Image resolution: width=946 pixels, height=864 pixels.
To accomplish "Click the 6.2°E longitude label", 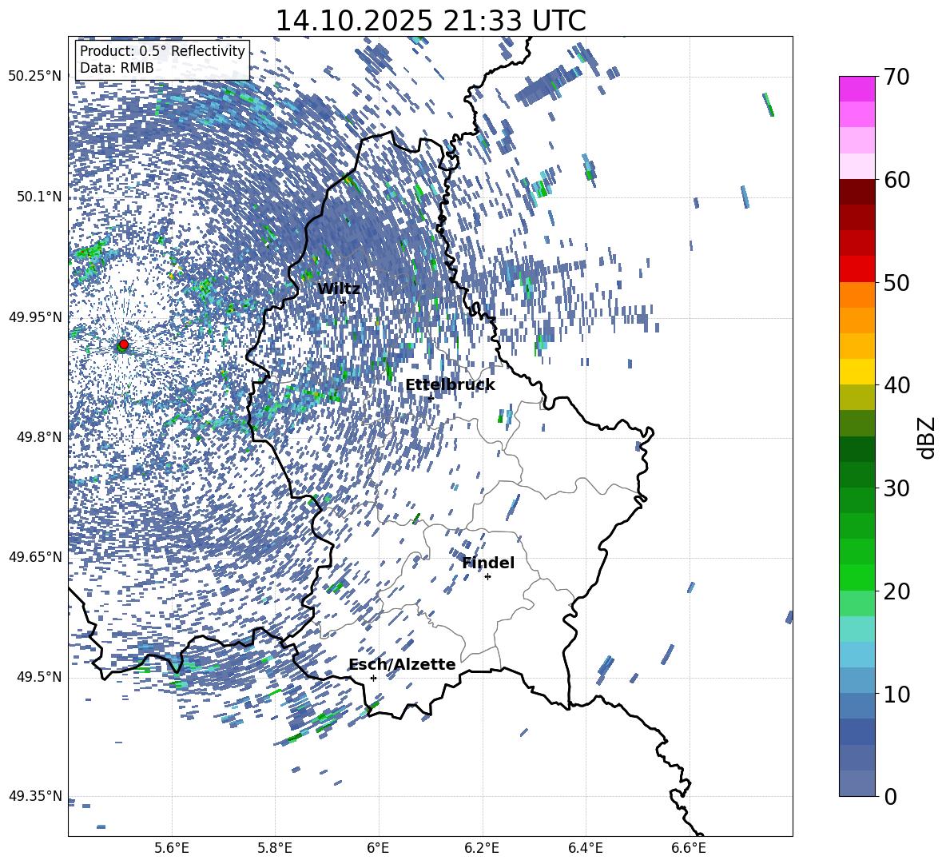I will click(x=482, y=849).
